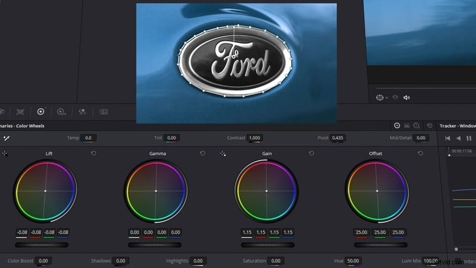Select the Gain green value field

tap(274, 232)
